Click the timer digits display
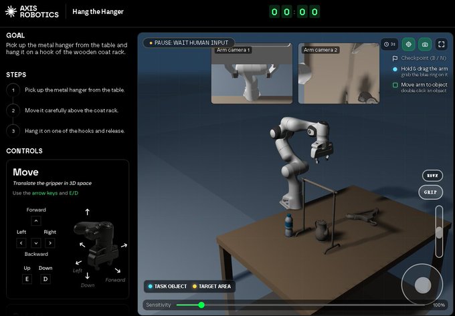 pyautogui.click(x=294, y=12)
